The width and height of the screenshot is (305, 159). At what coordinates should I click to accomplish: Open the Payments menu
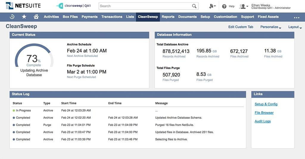click(89, 17)
